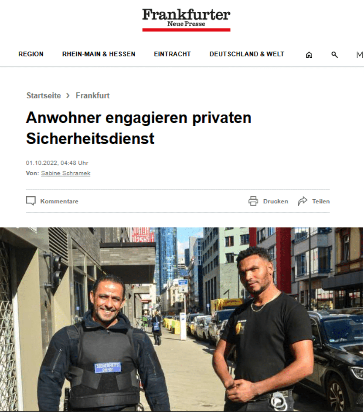The height and width of the screenshot is (412, 364).
Task: Click the Teilen button label
Action: click(x=321, y=201)
